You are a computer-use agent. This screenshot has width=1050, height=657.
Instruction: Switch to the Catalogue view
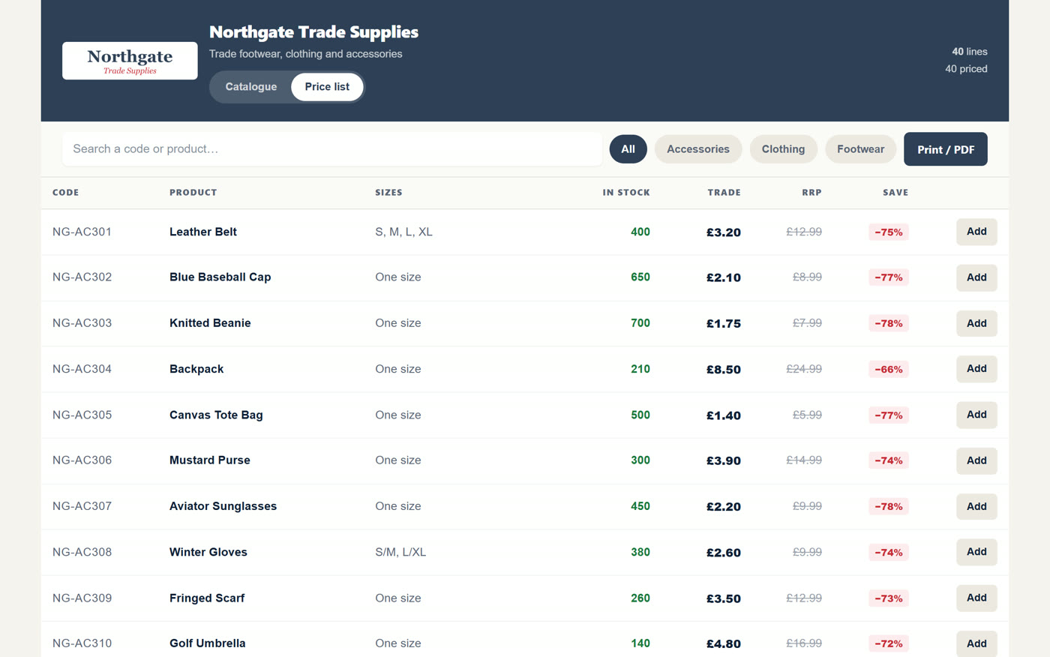click(x=251, y=87)
